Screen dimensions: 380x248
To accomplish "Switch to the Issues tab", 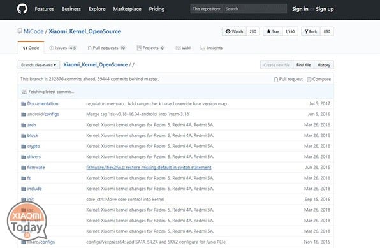I will pos(62,48).
